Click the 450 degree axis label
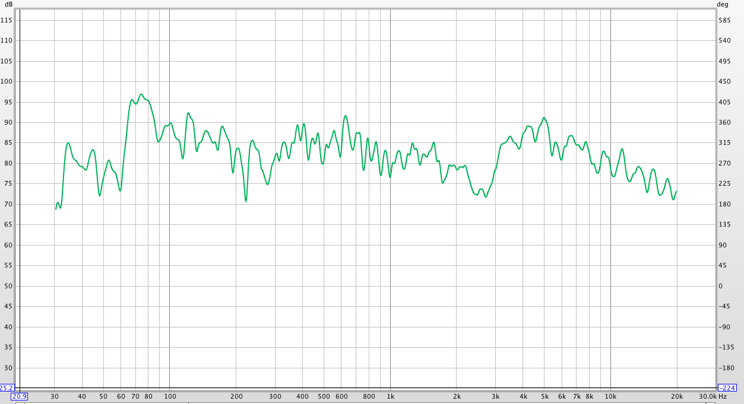 point(724,81)
